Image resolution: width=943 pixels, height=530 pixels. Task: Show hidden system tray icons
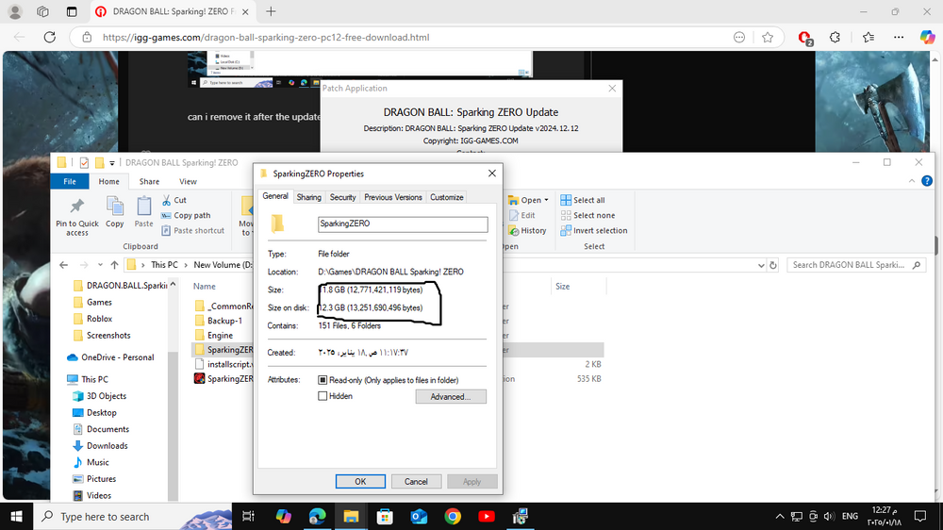[x=780, y=516]
